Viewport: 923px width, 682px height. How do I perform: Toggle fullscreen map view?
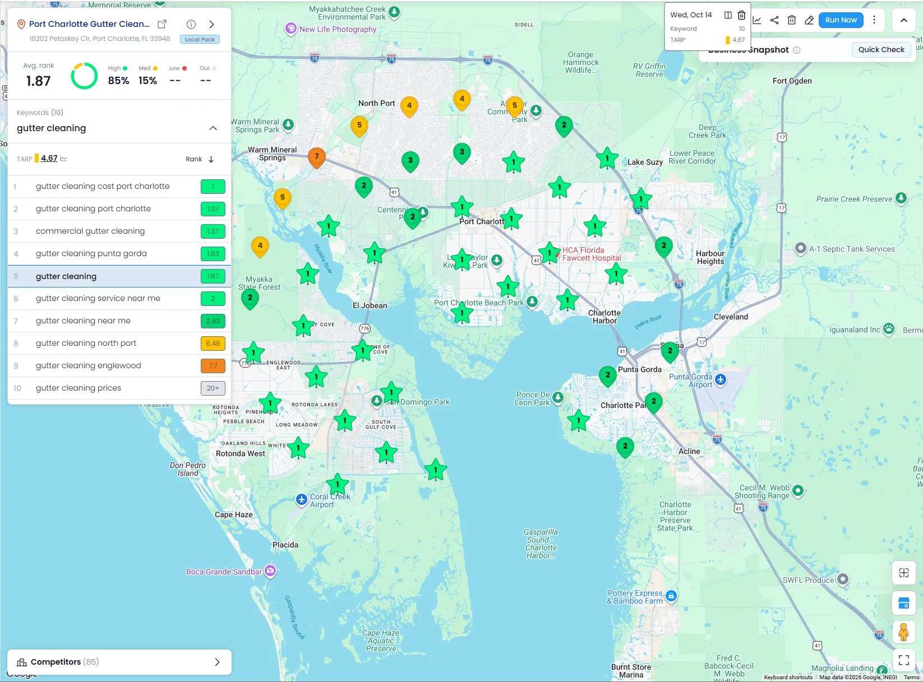904,660
